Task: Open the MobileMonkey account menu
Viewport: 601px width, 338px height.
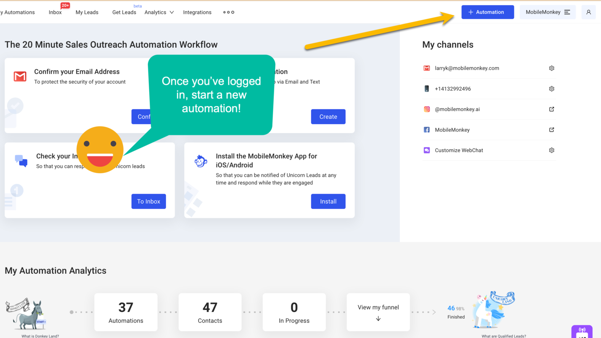Action: pyautogui.click(x=548, y=12)
